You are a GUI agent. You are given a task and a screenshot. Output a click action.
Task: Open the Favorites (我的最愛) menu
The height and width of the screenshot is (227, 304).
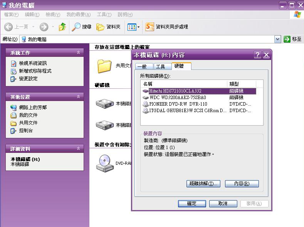pyautogui.click(x=79, y=15)
